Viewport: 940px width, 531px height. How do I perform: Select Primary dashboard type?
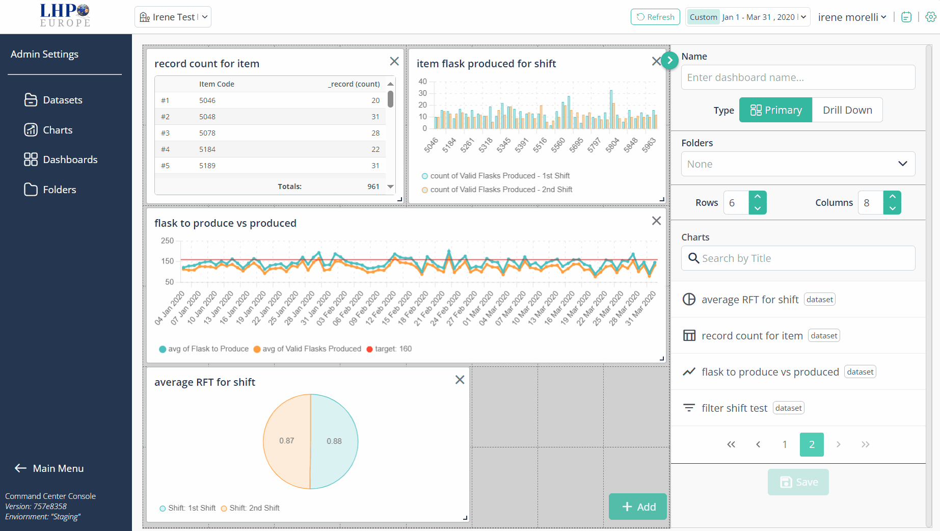tap(775, 110)
